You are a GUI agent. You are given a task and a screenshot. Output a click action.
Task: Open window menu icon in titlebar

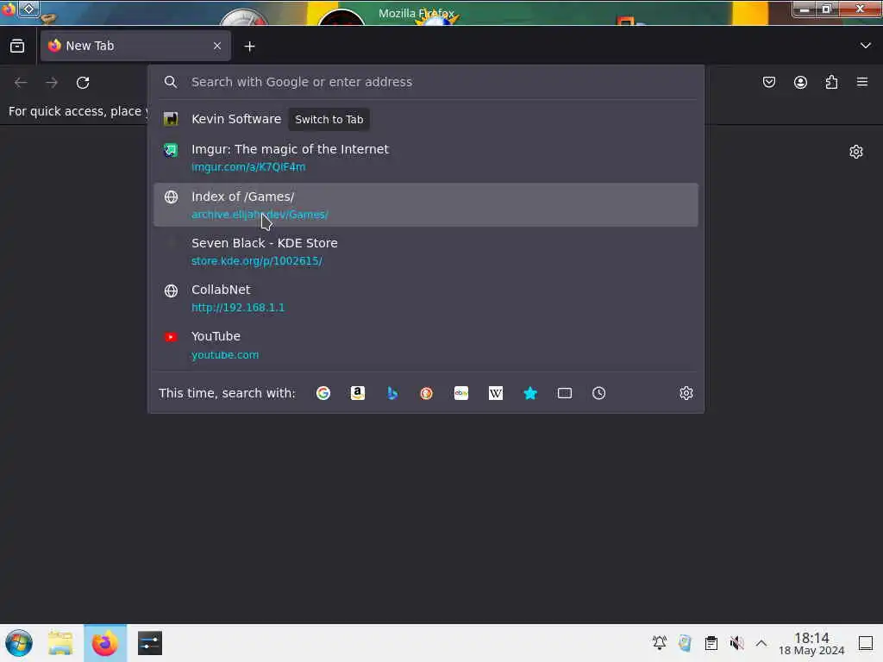[8, 9]
